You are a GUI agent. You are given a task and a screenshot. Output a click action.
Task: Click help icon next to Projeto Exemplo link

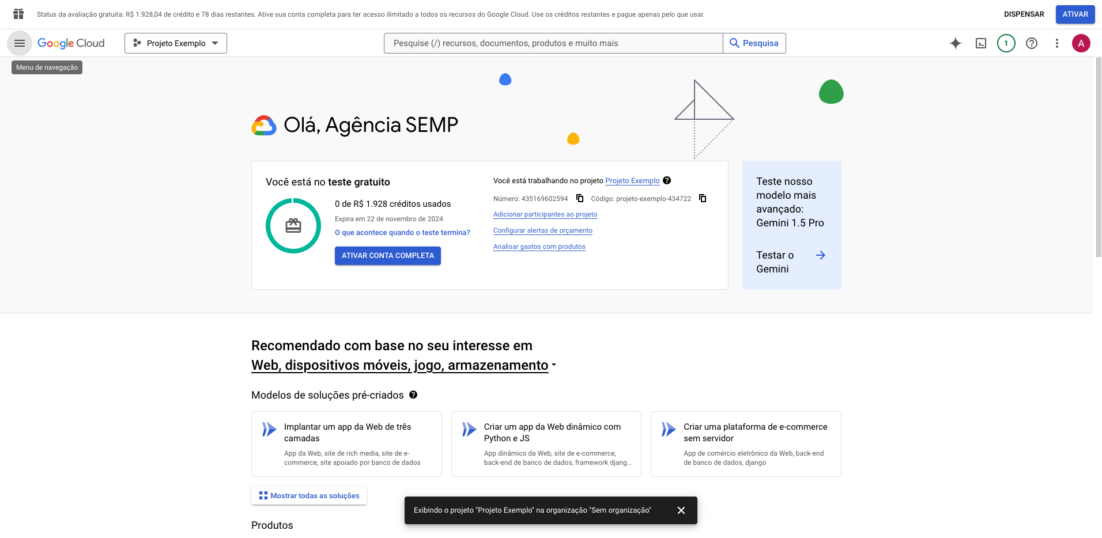[x=667, y=180]
